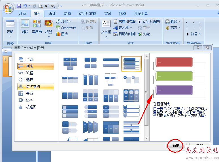Select the 列表 list category

(x=36, y=66)
